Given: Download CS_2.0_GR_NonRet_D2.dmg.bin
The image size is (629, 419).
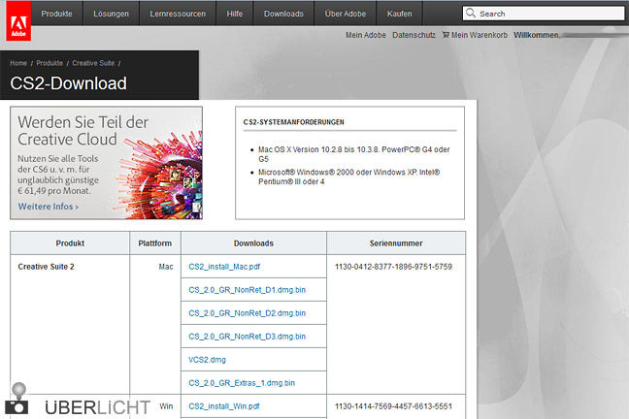Looking at the screenshot, I should point(248,313).
